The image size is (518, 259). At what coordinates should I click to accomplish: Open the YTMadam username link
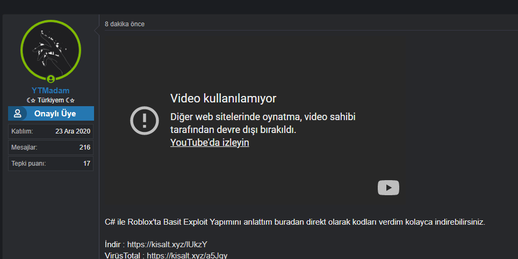point(51,91)
